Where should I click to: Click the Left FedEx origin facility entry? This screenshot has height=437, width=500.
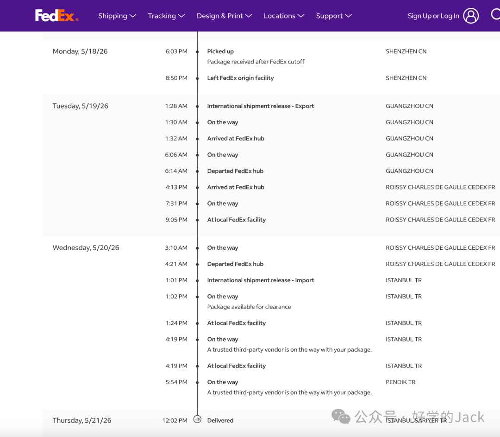coord(240,78)
